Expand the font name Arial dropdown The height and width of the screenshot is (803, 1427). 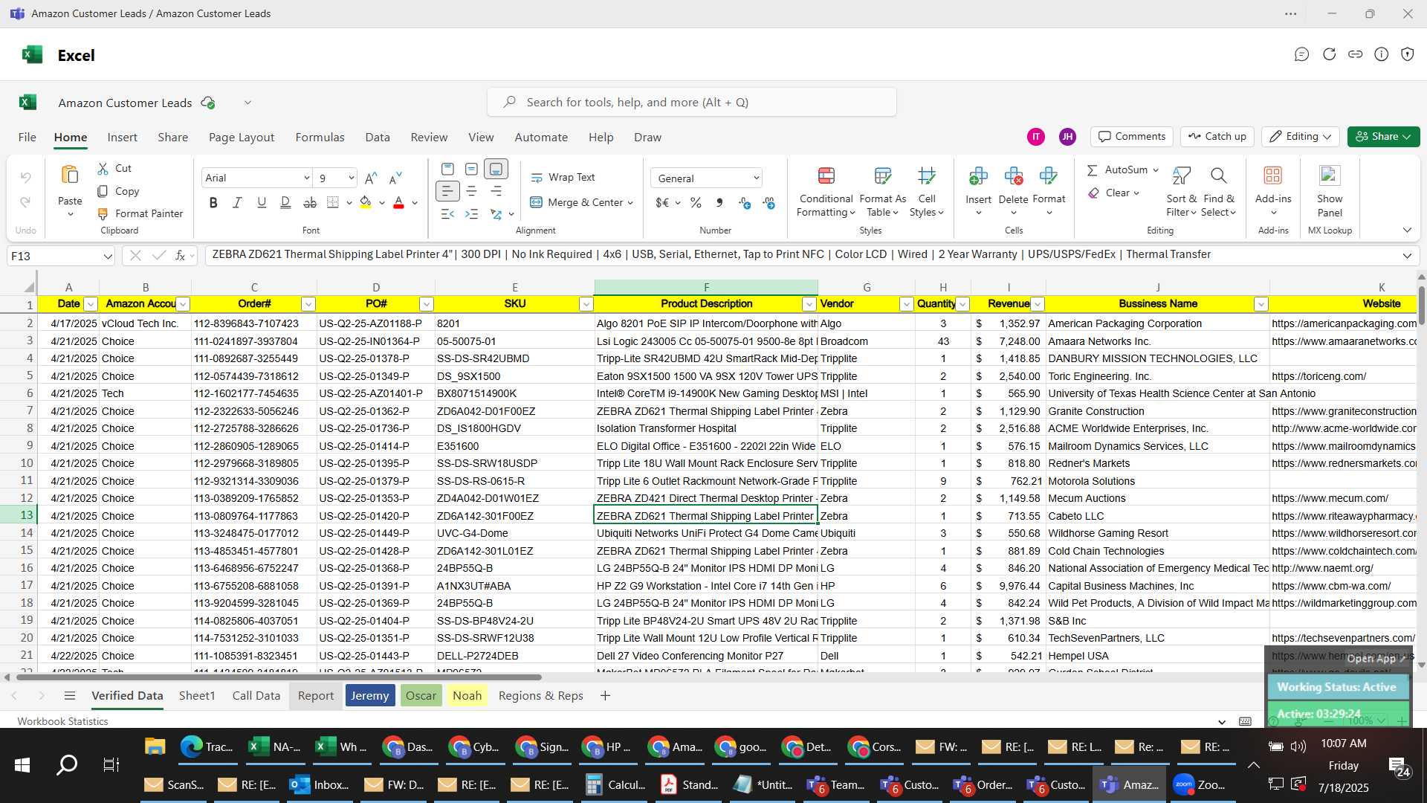tap(306, 178)
